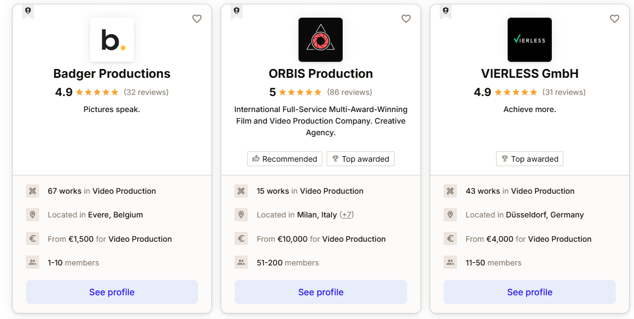Open See profile for ORBIS Production
This screenshot has width=634, height=319.
[321, 292]
